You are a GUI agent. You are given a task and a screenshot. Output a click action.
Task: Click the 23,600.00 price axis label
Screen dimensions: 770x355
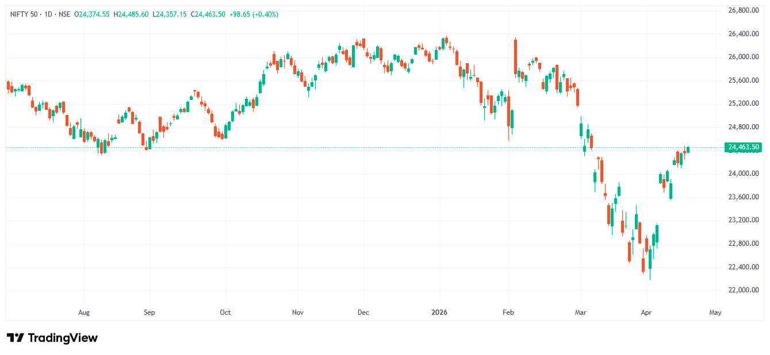pyautogui.click(x=743, y=197)
